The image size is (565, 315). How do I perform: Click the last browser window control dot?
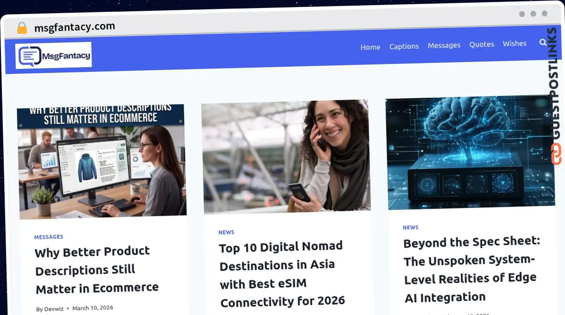[x=545, y=13]
